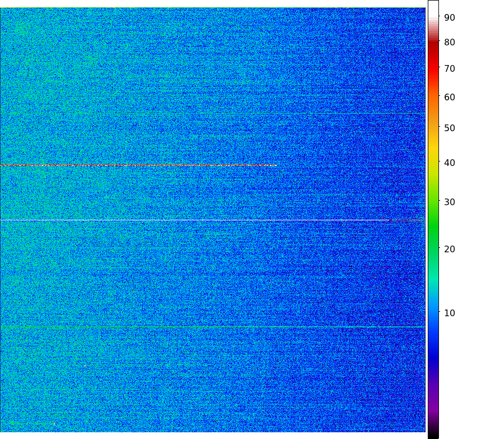486x439 pixels.
Task: Click the colorbar tick label 30
Action: click(449, 202)
